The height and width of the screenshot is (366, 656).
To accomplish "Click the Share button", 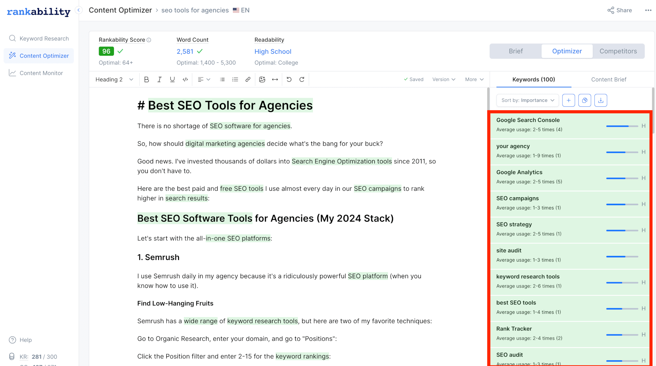I will coord(619,10).
